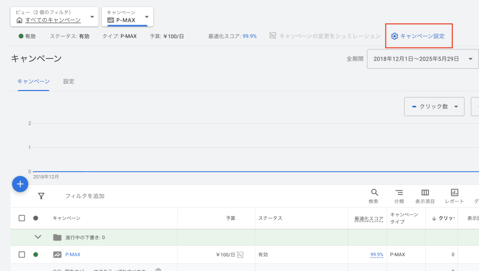Collapse the 進行中の下書き row with its chevron
The height and width of the screenshot is (271, 479).
[39, 238]
